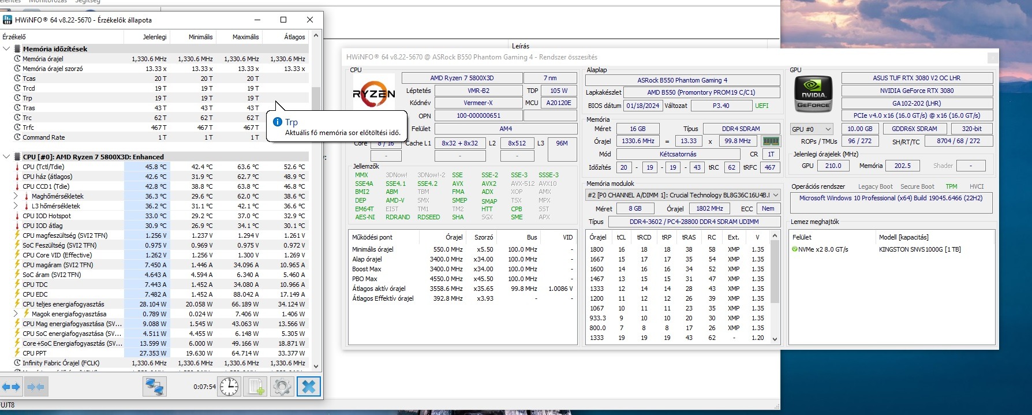Image resolution: width=1032 pixels, height=415 pixels.
Task: Click the ASRock B550 Phantom Gaming 4 field
Action: pyautogui.click(x=682, y=80)
